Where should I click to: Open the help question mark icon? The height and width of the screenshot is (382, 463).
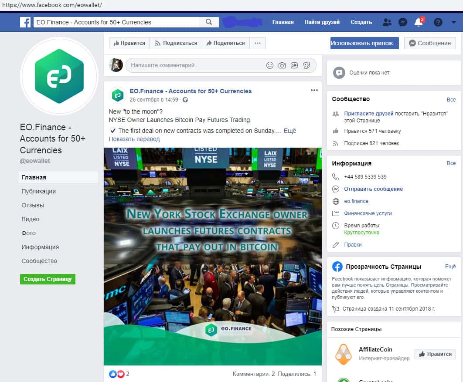pos(438,22)
